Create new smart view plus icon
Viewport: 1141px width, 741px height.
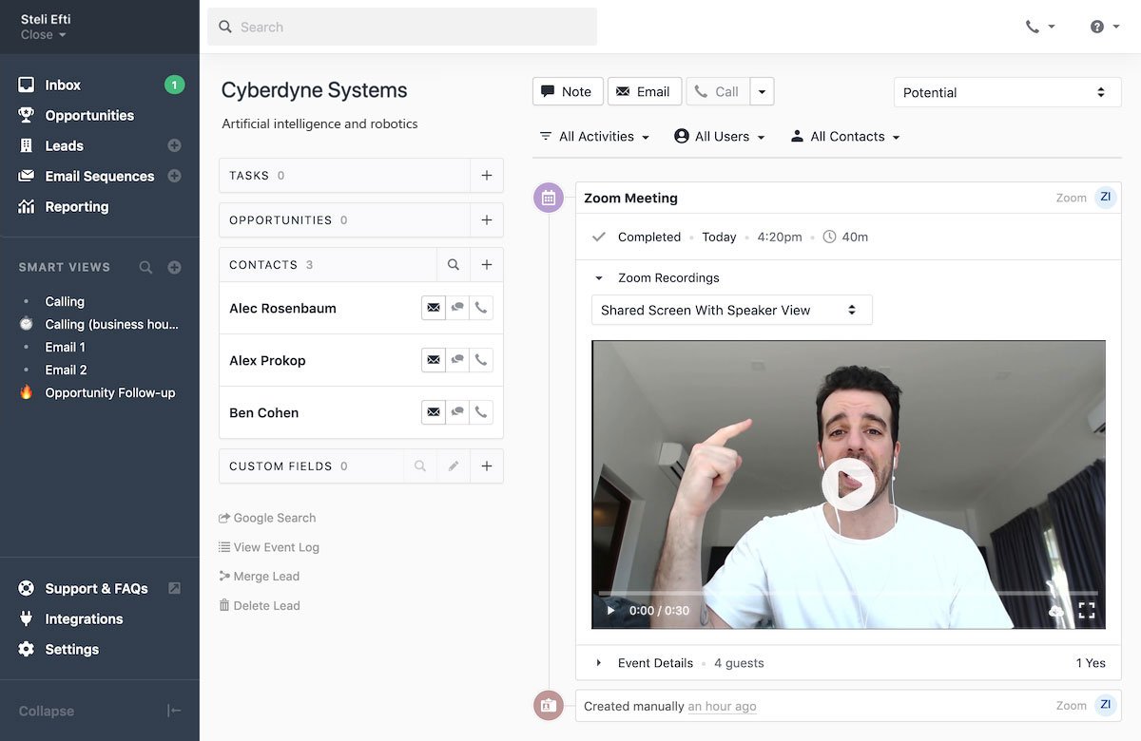point(174,268)
